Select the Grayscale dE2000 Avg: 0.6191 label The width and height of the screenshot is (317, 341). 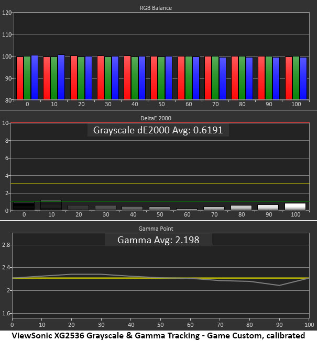[158, 130]
